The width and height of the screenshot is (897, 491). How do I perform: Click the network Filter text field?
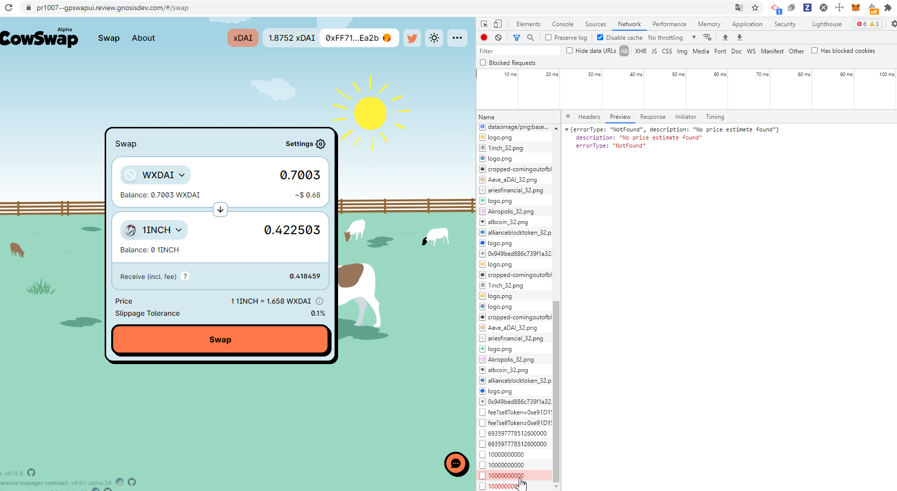point(519,51)
